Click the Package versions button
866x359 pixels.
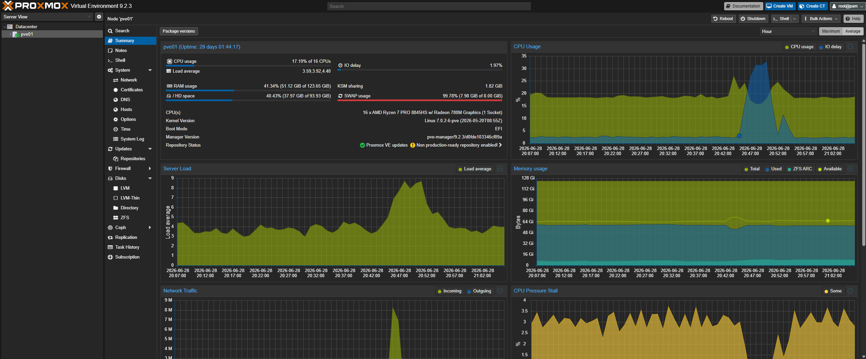pyautogui.click(x=179, y=31)
